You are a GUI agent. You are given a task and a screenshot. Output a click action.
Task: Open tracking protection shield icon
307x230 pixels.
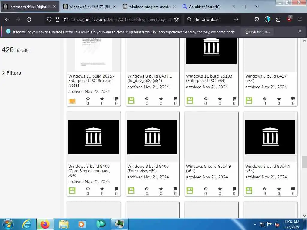49,19
